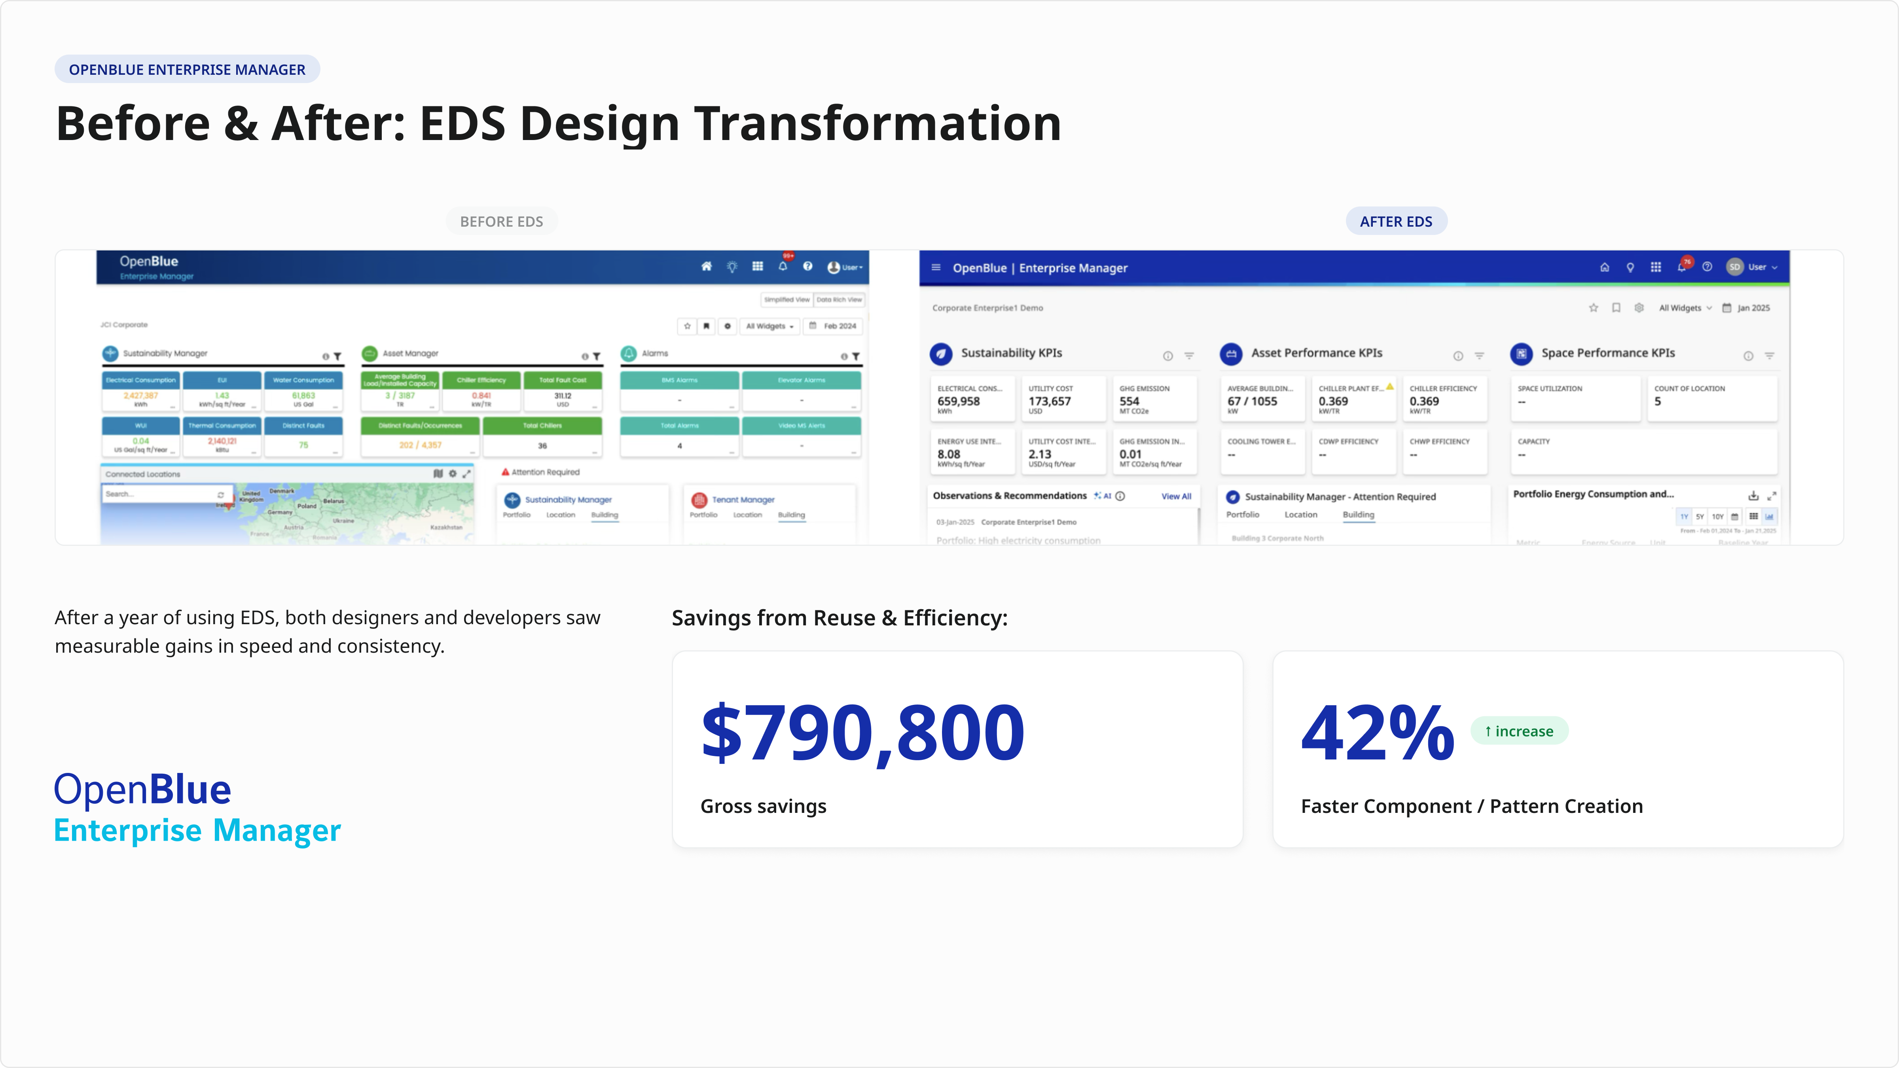Toggle Data Rich View on the Before EDS dashboard
The height and width of the screenshot is (1068, 1899).
pos(839,300)
